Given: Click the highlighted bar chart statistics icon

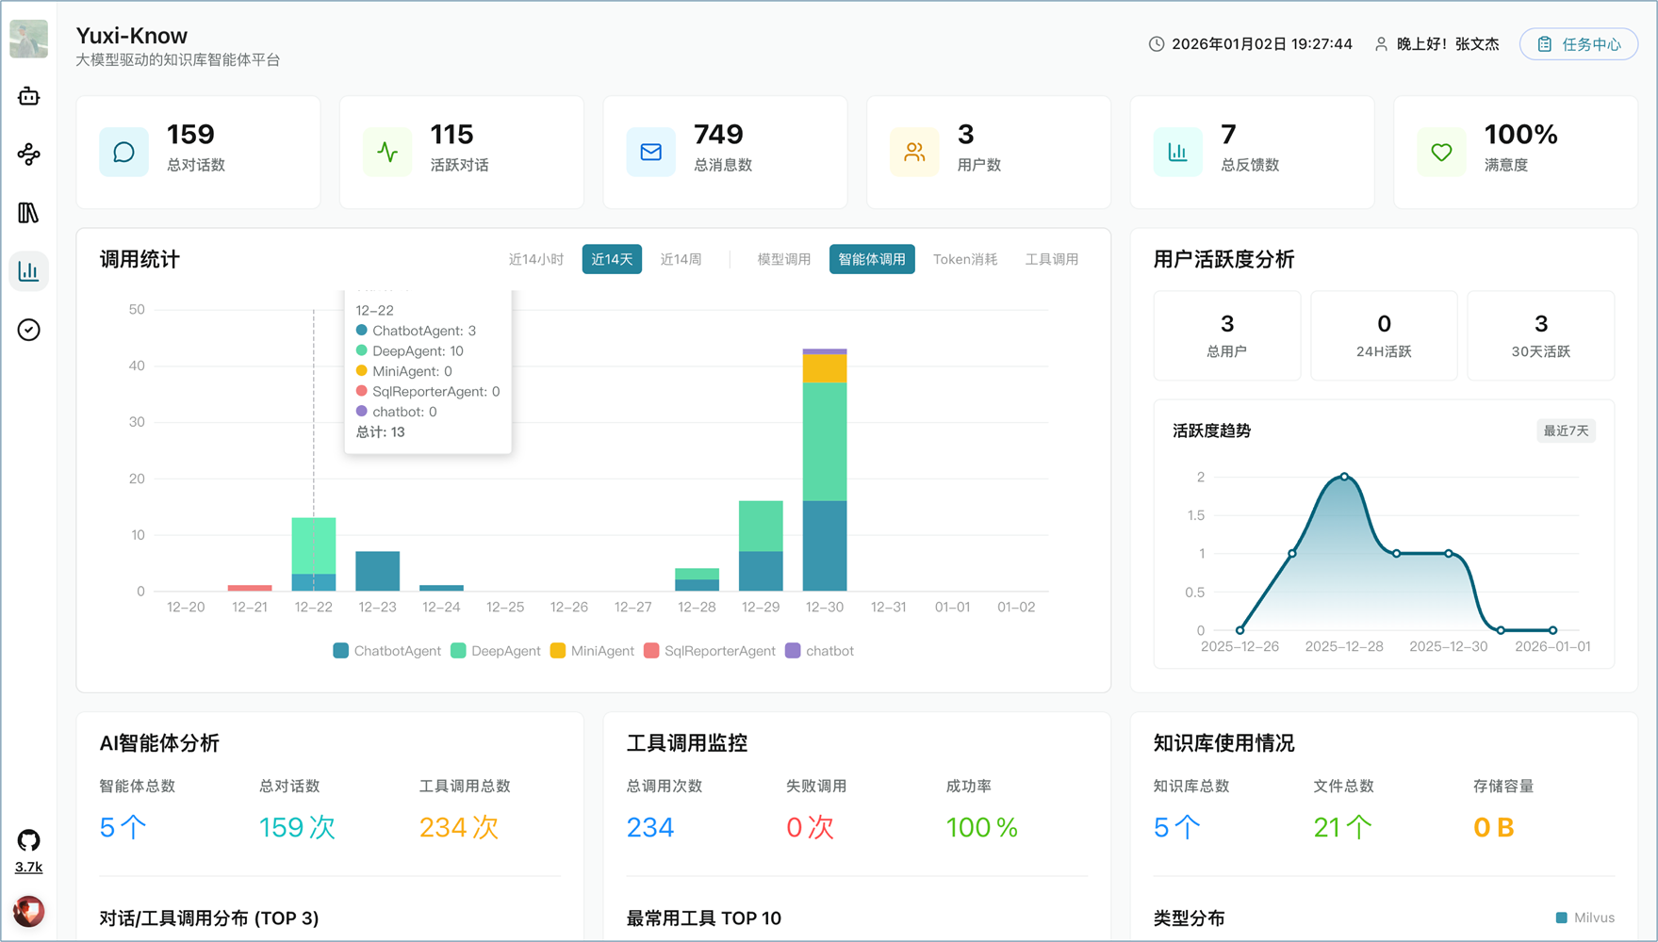Looking at the screenshot, I should coord(28,270).
